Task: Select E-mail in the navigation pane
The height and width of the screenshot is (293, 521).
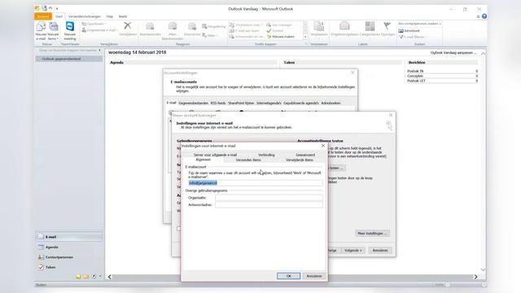Action: [69, 237]
